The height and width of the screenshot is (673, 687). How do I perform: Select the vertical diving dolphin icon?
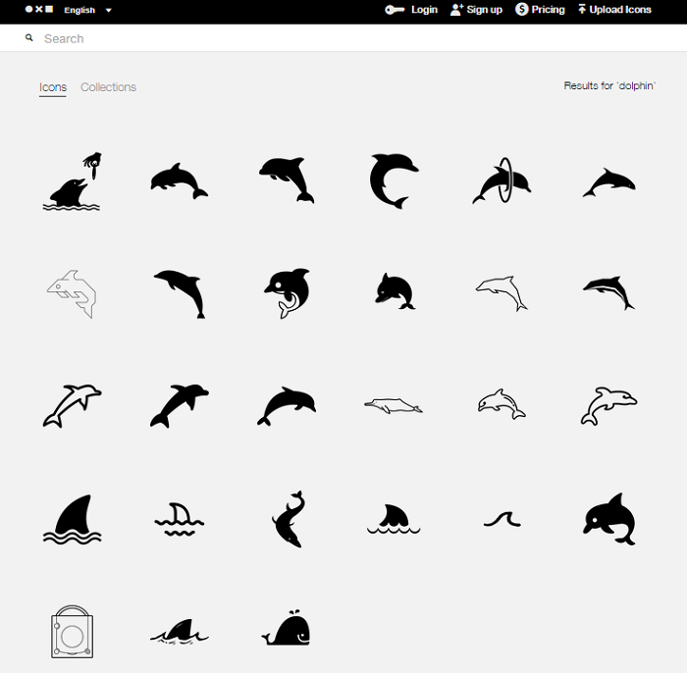coord(289,519)
